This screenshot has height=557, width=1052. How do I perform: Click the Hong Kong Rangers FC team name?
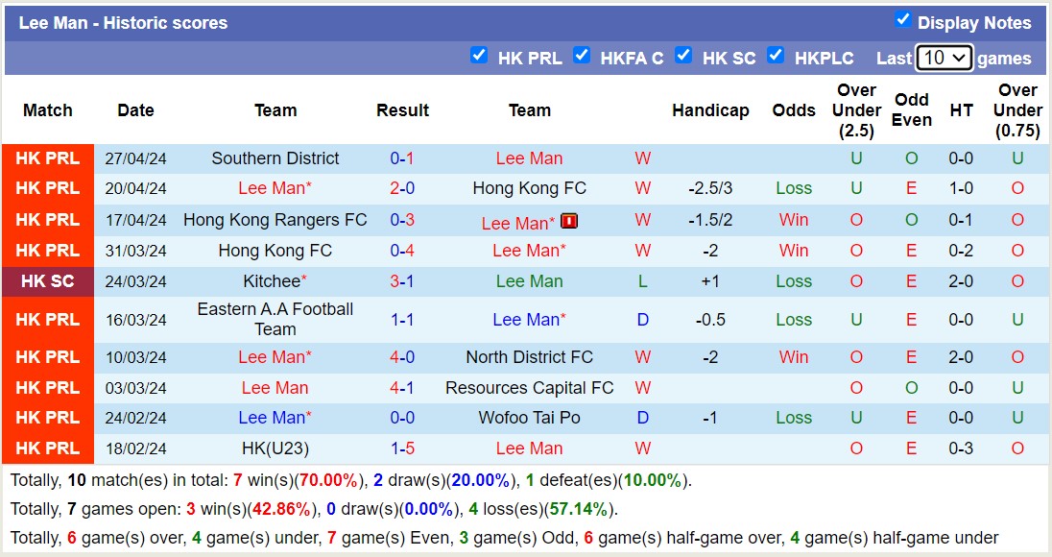click(x=275, y=220)
